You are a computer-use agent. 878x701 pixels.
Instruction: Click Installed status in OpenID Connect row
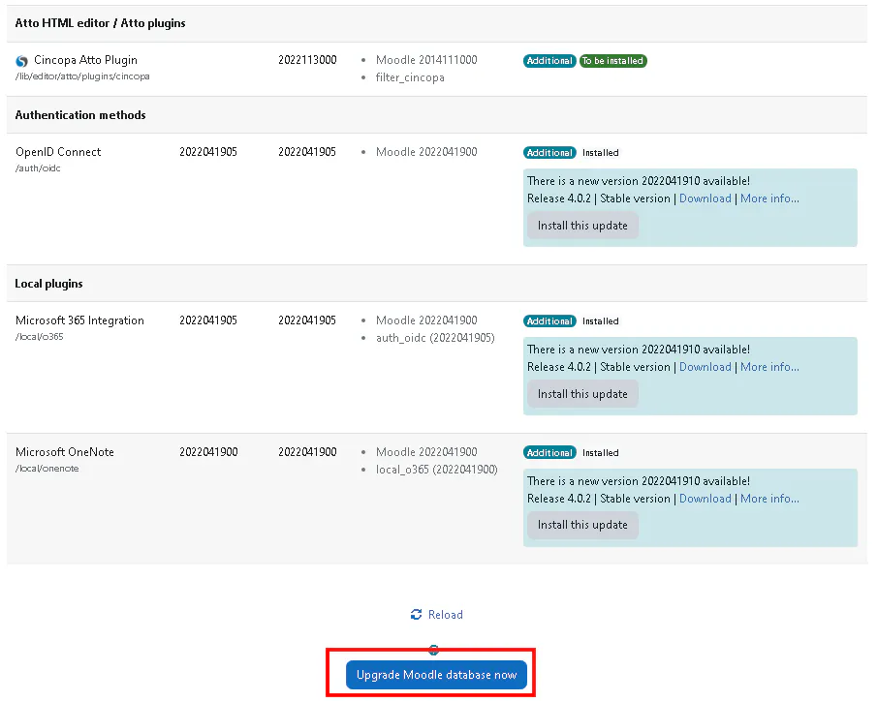tap(600, 153)
